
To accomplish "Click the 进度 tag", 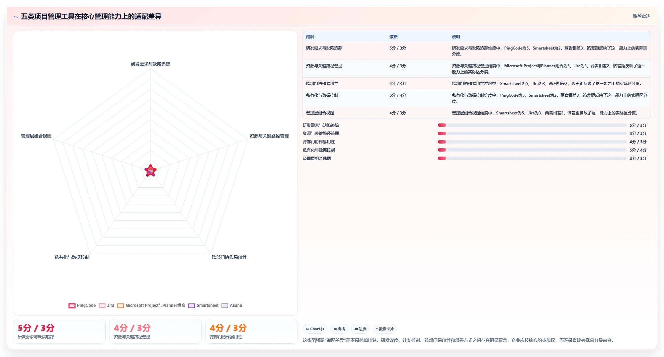I will tap(360, 329).
